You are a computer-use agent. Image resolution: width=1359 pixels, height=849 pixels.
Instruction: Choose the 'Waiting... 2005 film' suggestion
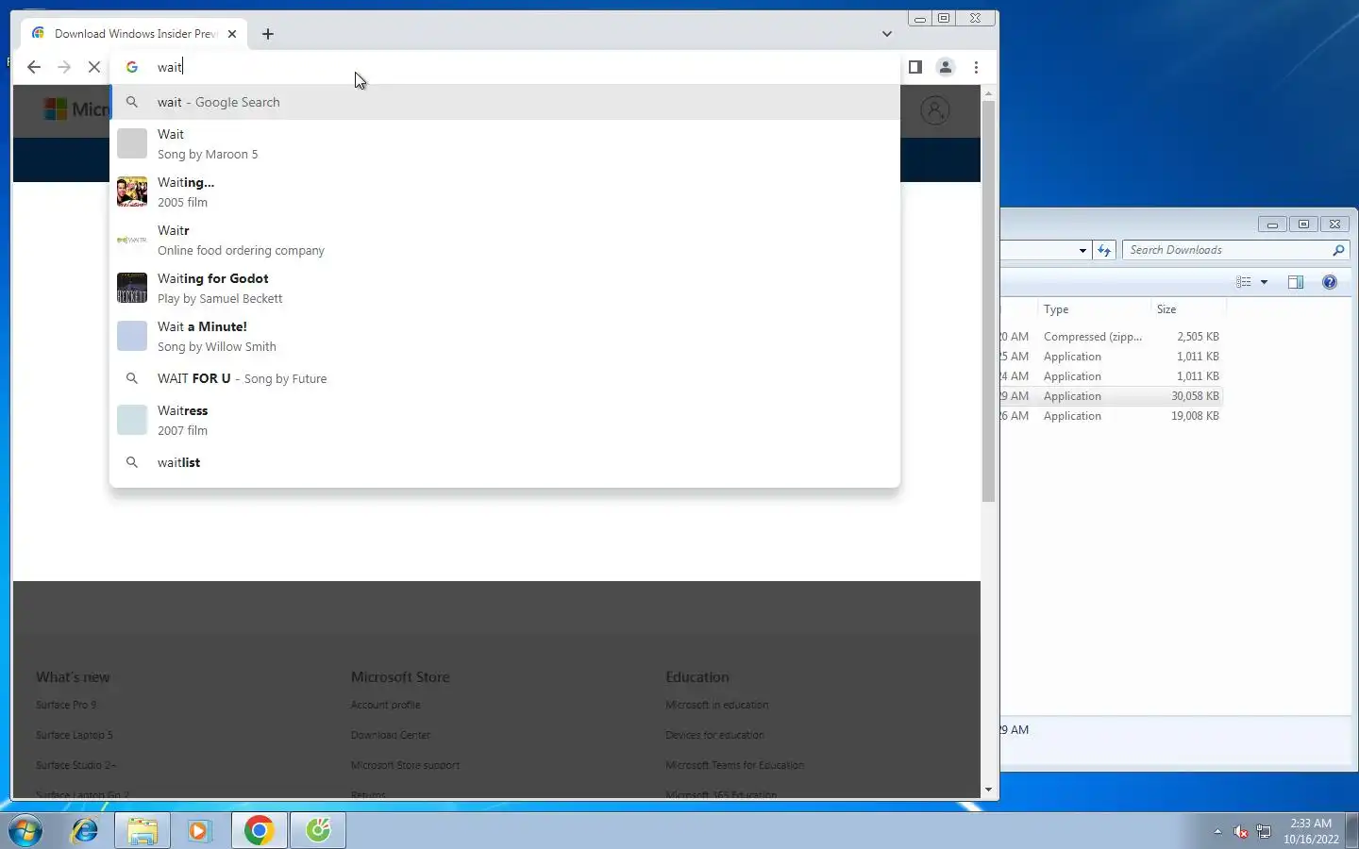tap(505, 191)
